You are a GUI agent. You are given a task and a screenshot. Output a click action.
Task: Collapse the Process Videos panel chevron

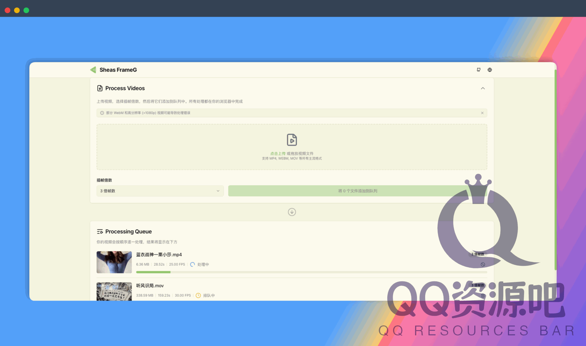pyautogui.click(x=483, y=88)
